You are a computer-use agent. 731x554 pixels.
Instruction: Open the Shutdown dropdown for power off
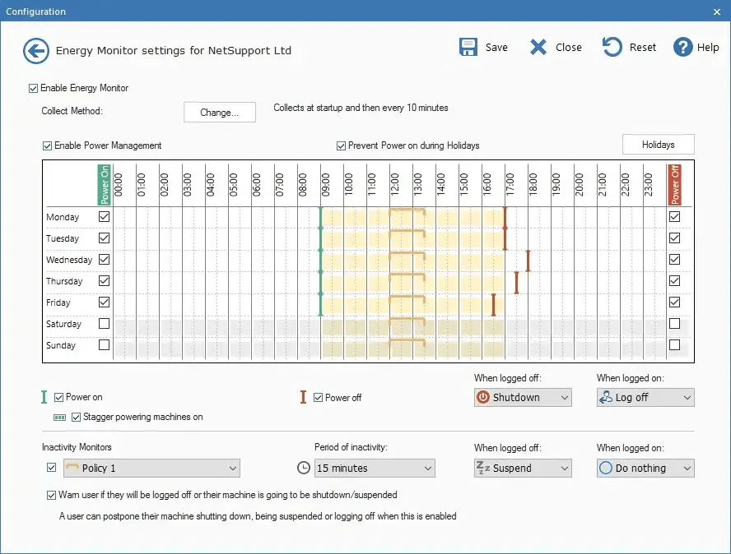tap(523, 398)
